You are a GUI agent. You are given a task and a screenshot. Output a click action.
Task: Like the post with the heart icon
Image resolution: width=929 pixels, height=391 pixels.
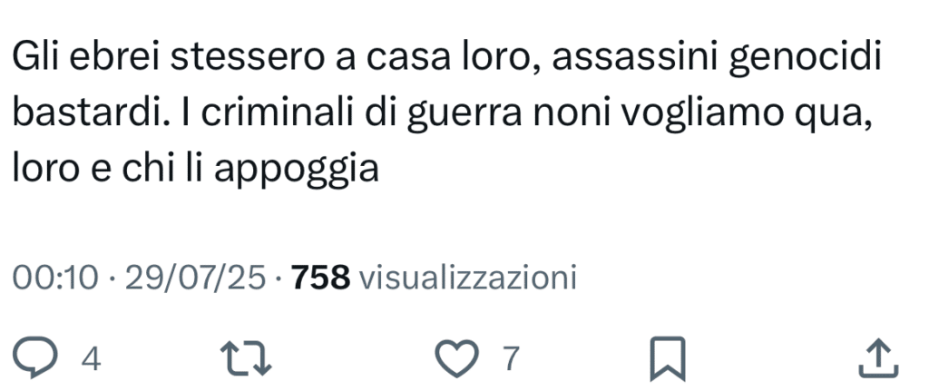pos(457,359)
